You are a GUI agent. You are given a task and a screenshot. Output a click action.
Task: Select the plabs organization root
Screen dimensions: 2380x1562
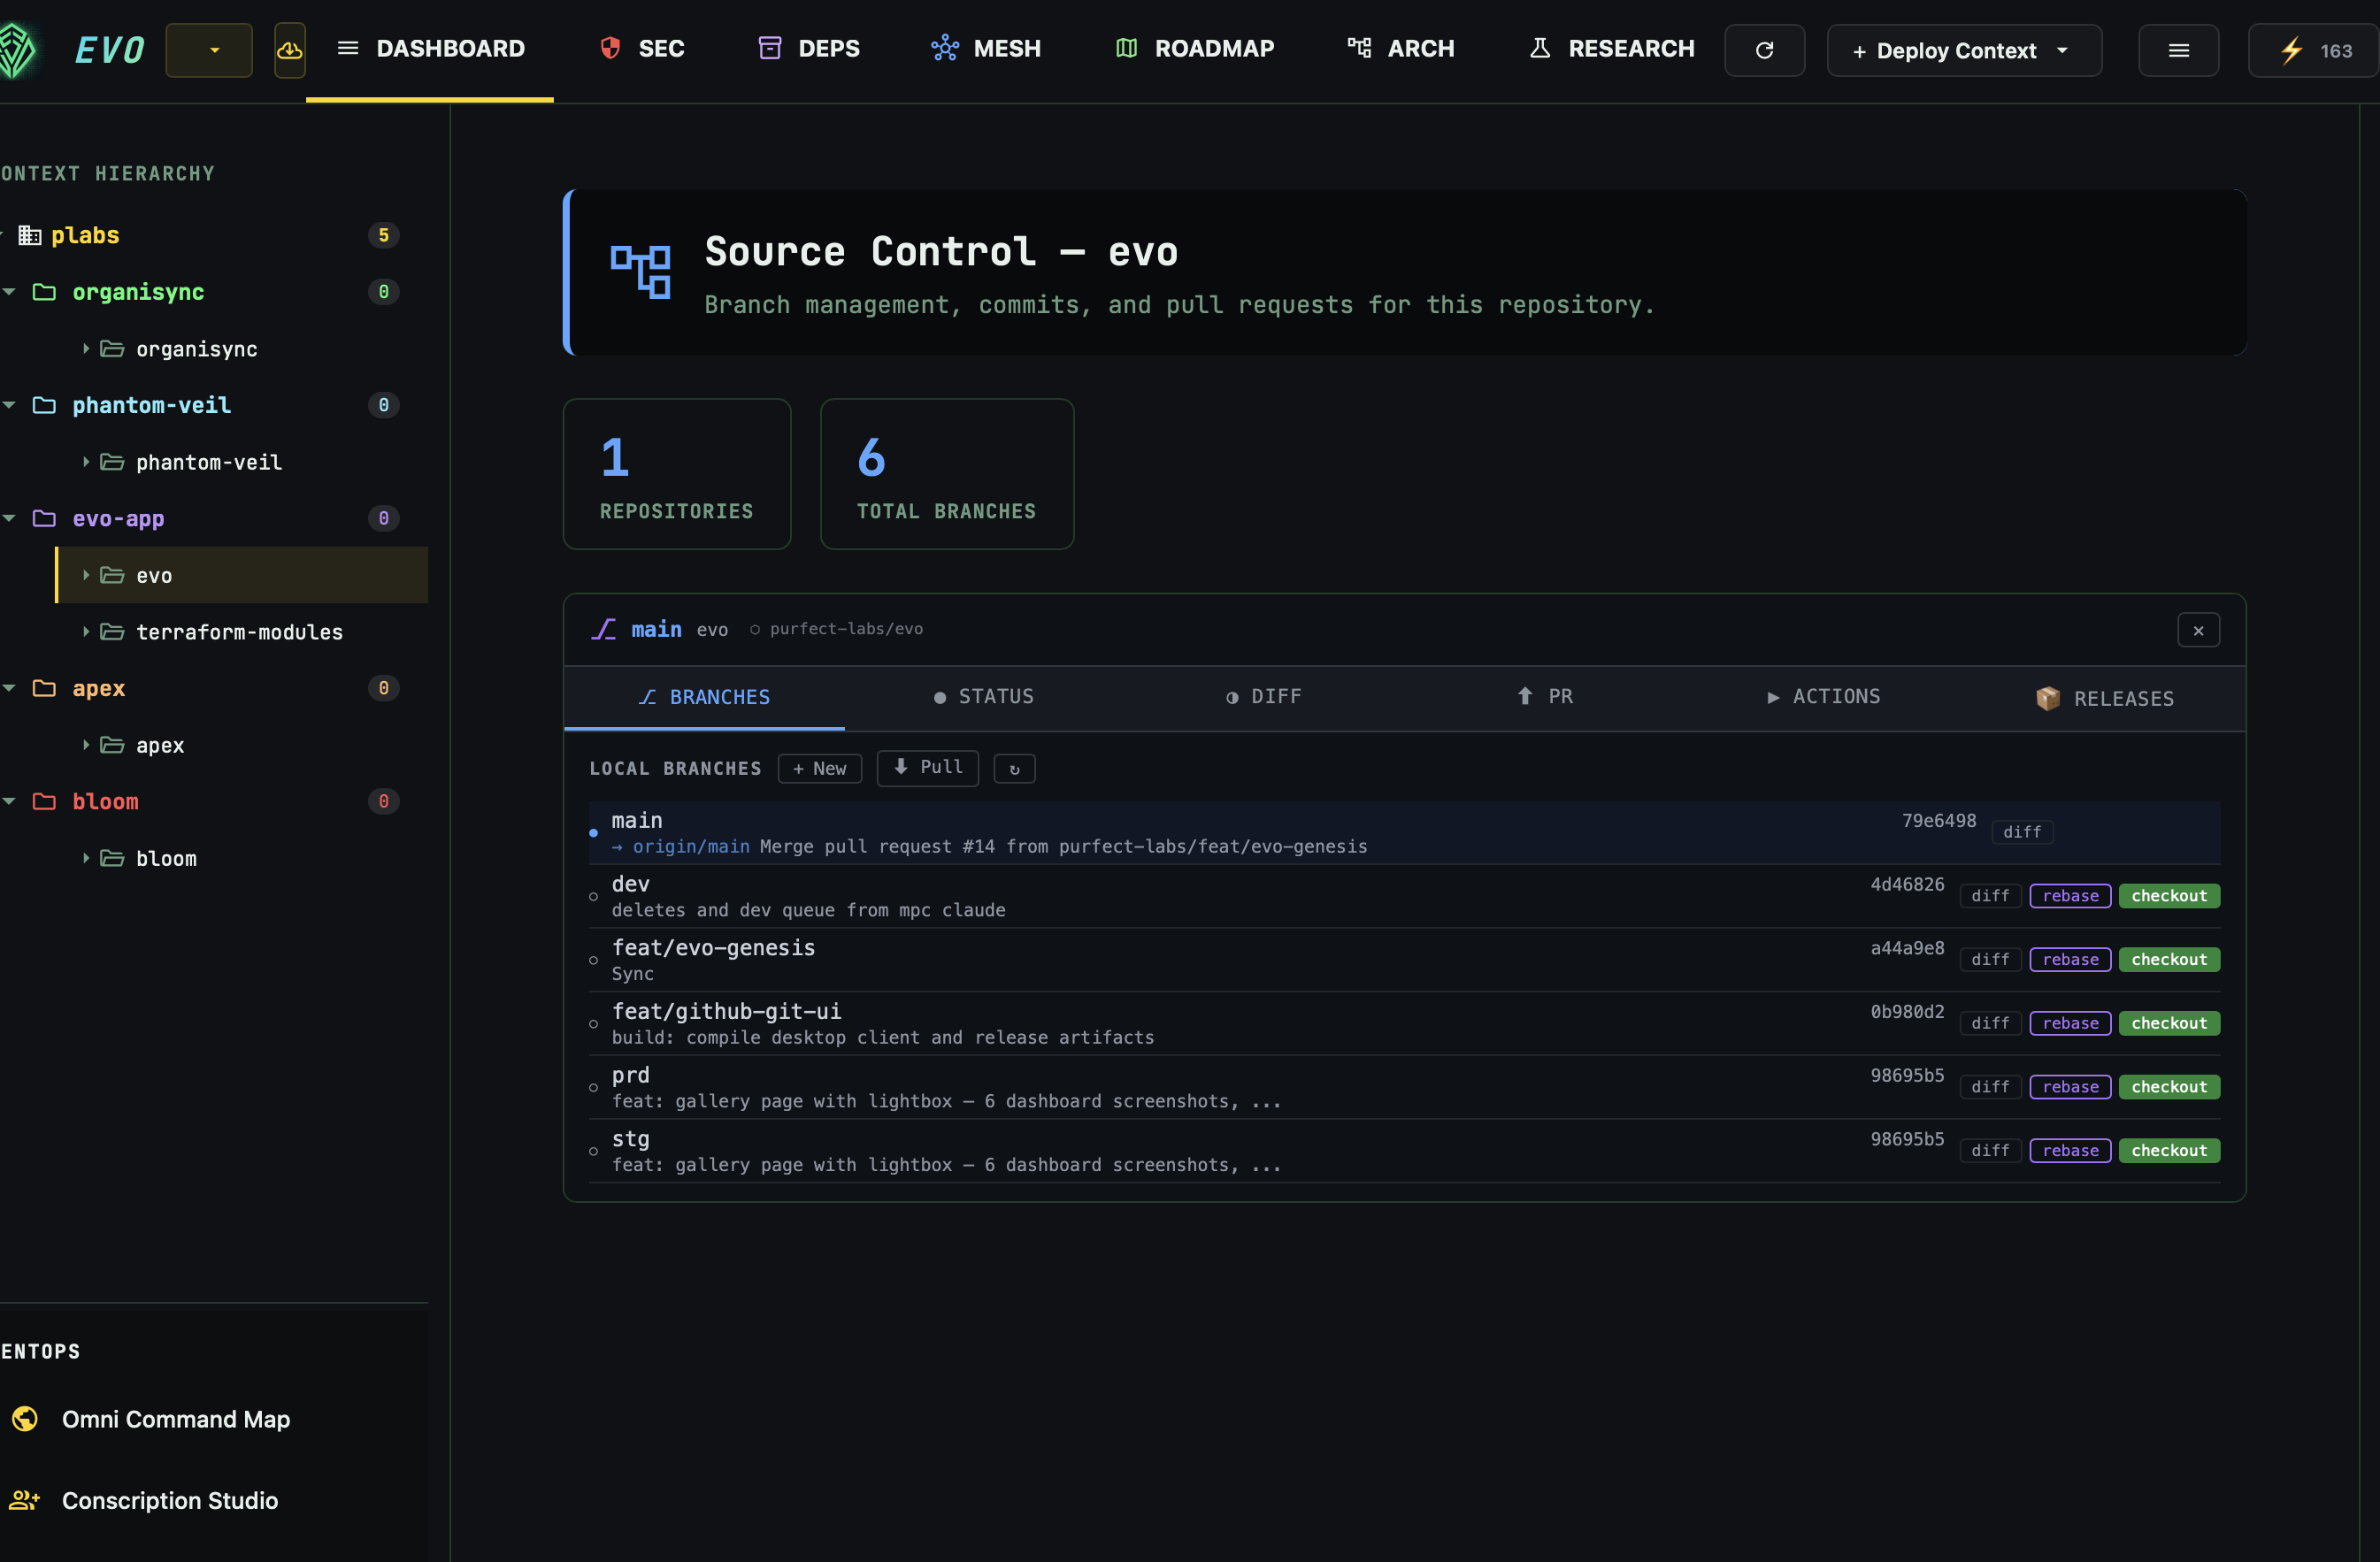tap(85, 235)
